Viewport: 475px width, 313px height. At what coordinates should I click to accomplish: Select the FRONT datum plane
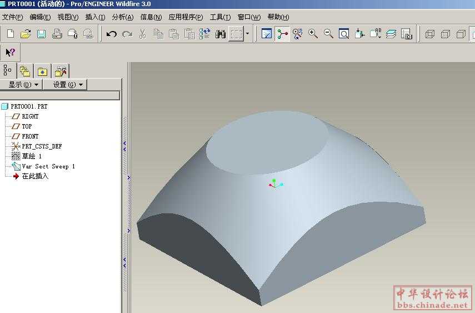point(26,136)
